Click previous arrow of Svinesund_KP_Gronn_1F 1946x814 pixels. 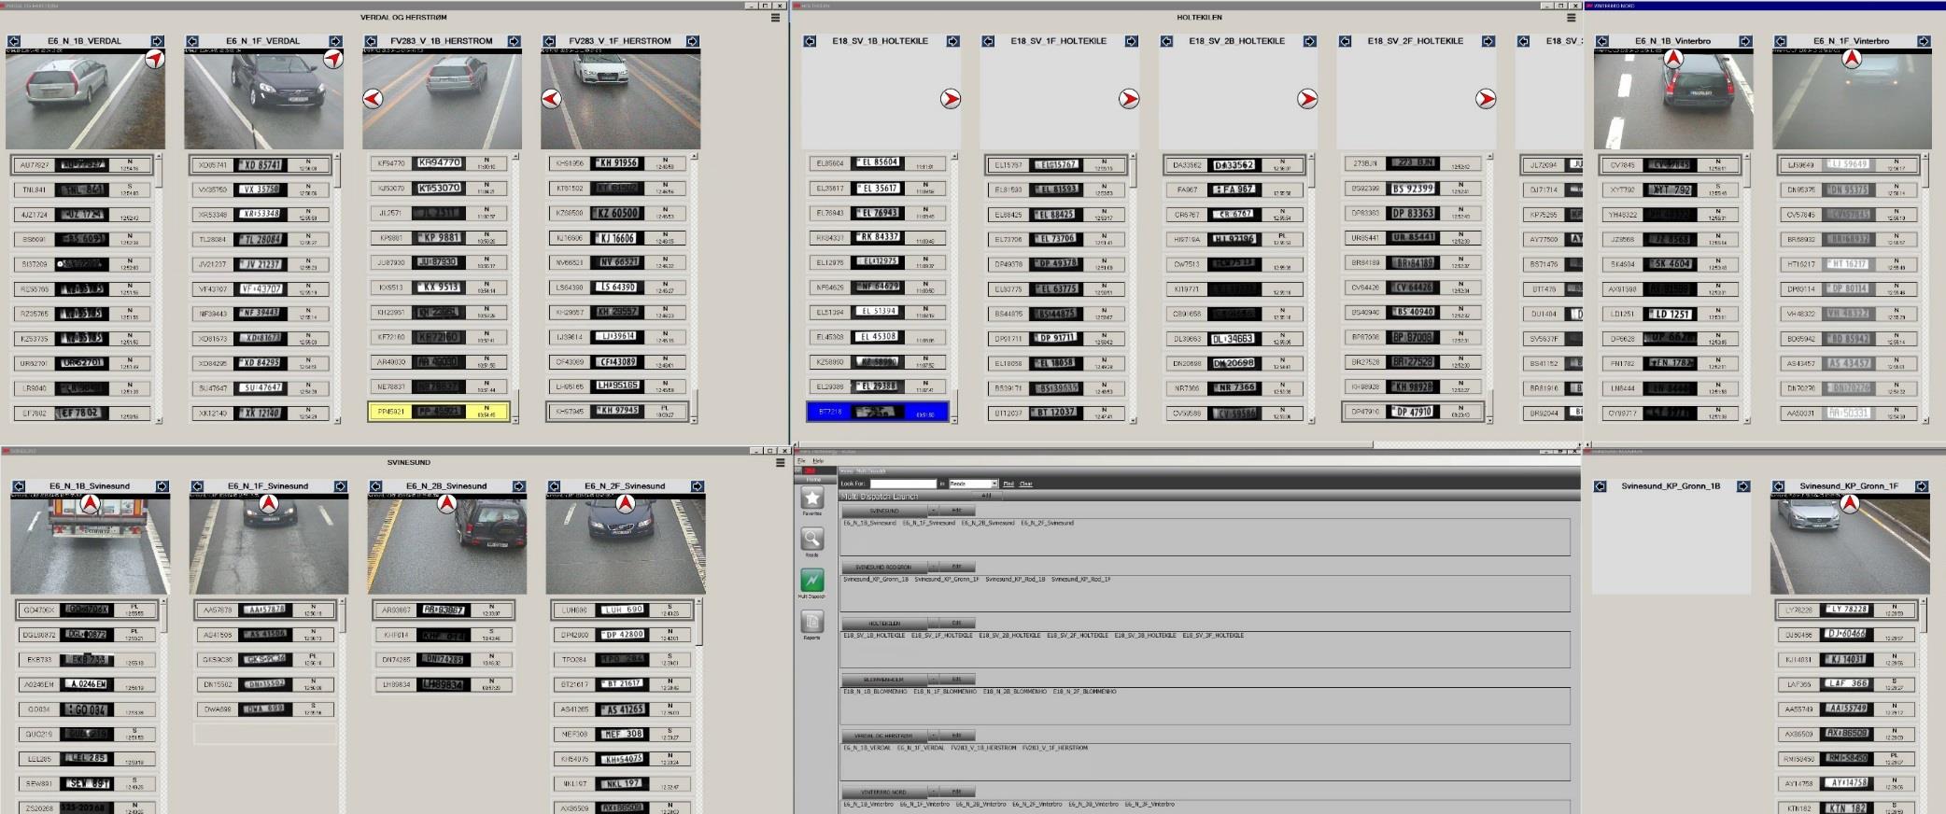click(1779, 486)
